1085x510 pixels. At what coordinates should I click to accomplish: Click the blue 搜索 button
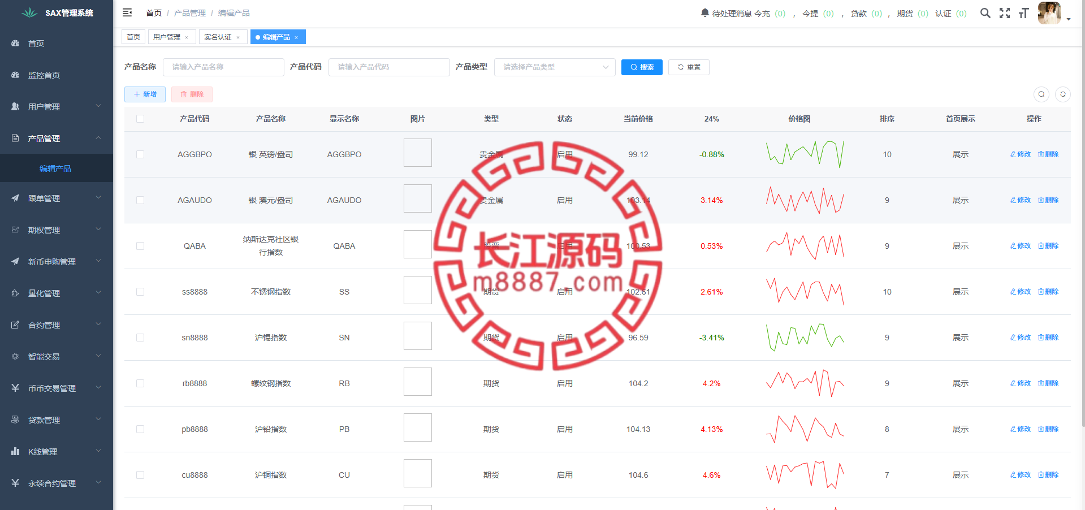click(642, 67)
